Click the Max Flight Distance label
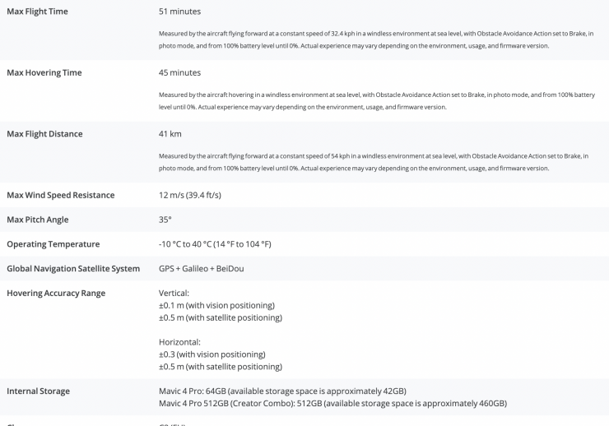This screenshot has height=426, width=609. (44, 133)
